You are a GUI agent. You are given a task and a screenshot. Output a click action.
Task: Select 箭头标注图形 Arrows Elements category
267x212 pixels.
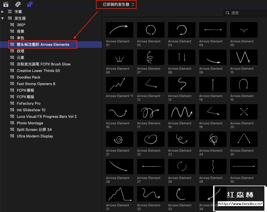[51, 44]
